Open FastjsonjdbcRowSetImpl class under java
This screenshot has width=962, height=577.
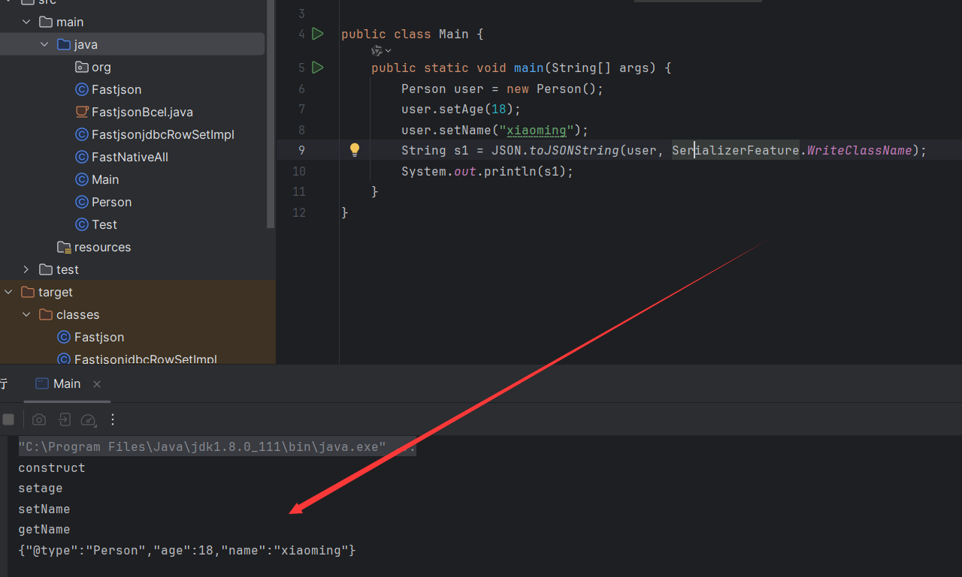[163, 134]
